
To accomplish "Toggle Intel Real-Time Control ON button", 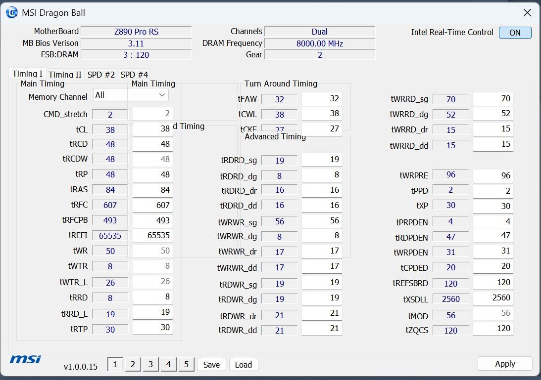I will pos(515,33).
